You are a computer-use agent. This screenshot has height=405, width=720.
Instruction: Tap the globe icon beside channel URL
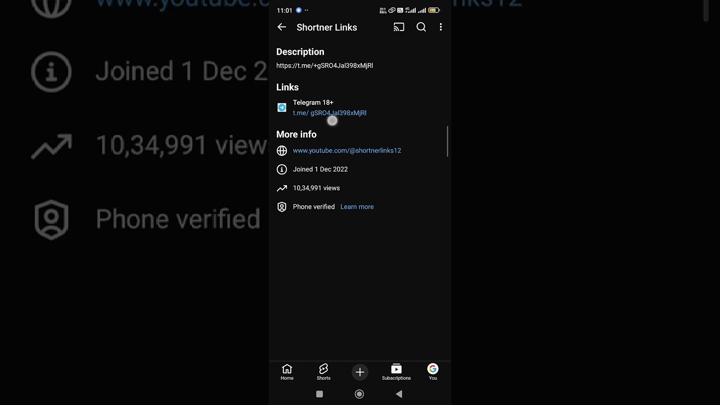point(282,151)
